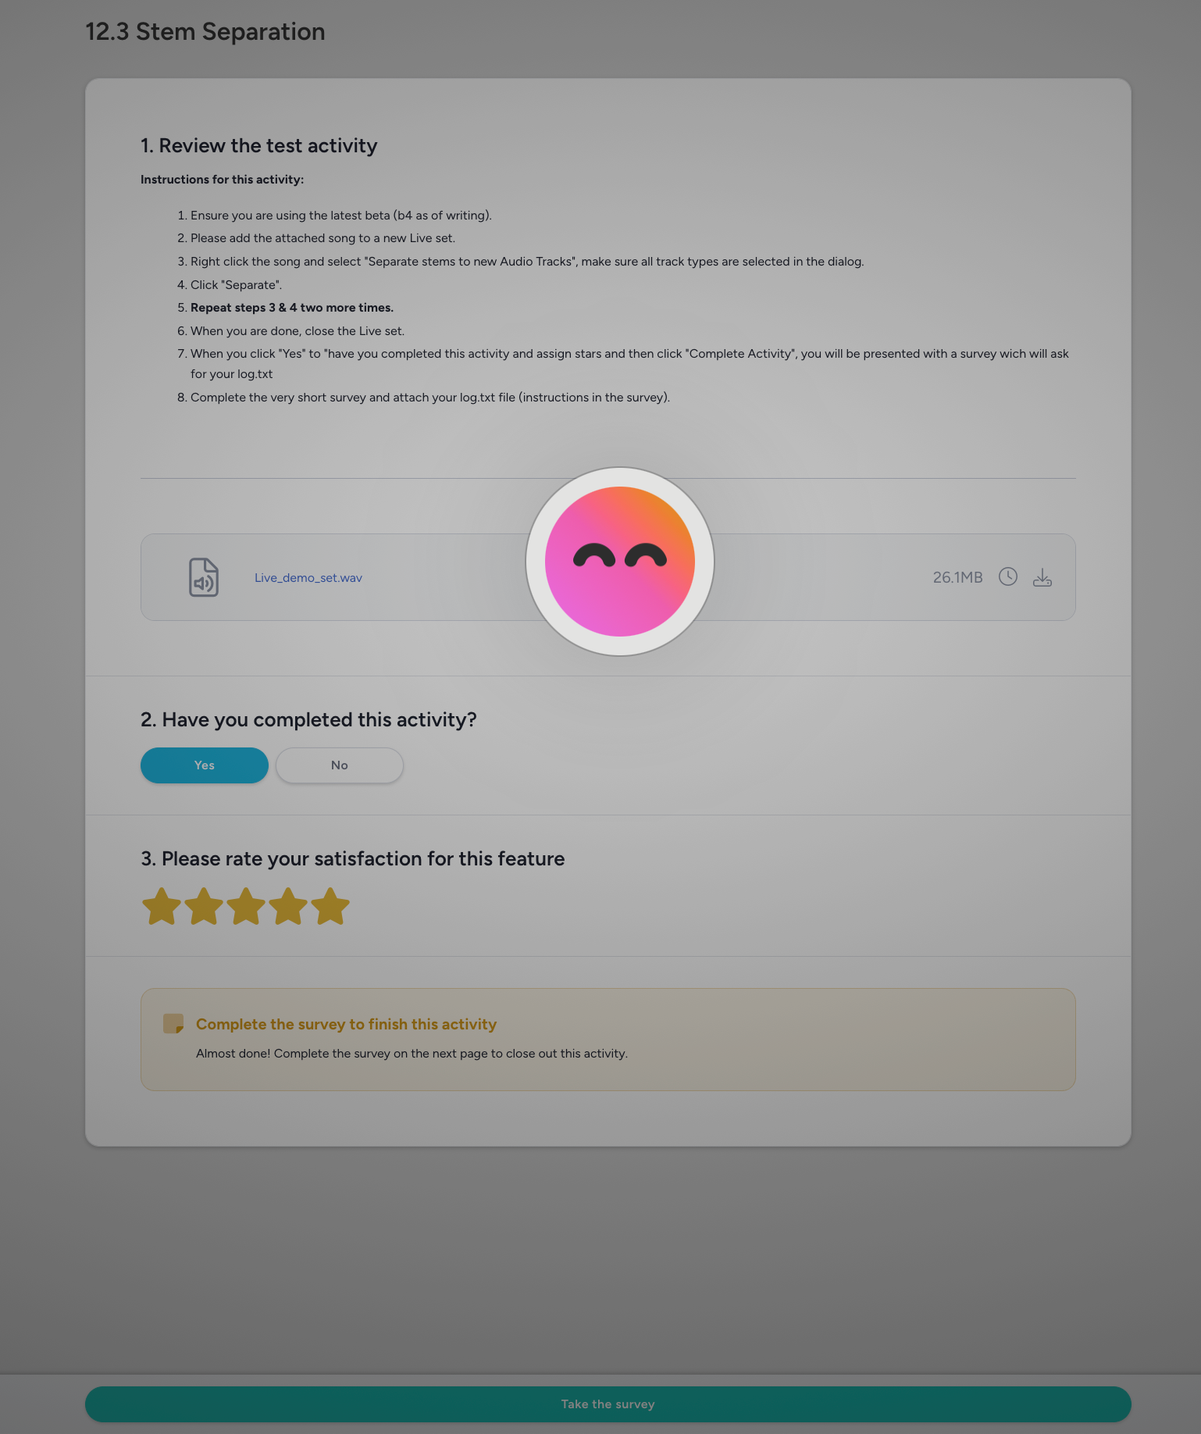The image size is (1201, 1434).
Task: Open the Live_demo_set.wav file link
Action: point(308,578)
